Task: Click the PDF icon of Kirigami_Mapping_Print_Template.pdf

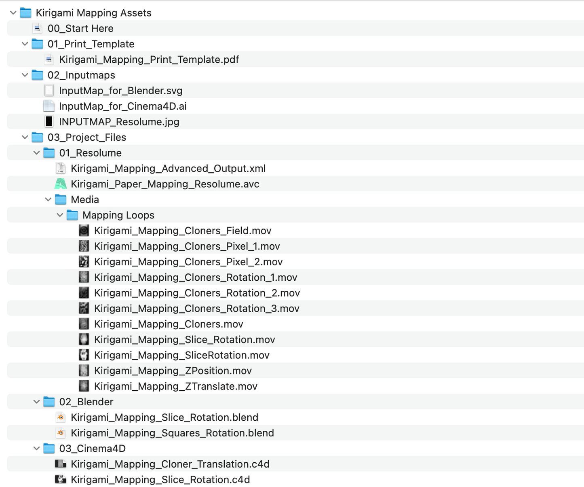Action: pos(49,59)
